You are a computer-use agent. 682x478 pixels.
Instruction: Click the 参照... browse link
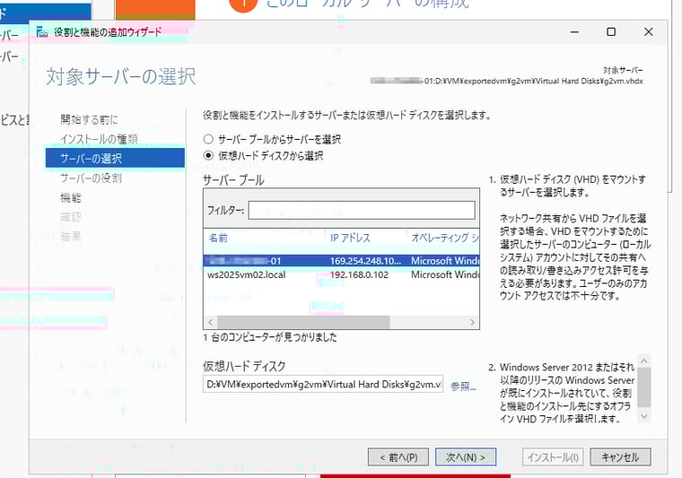[463, 386]
